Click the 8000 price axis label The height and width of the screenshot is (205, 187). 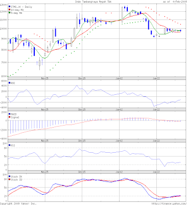click(x=4, y=50)
